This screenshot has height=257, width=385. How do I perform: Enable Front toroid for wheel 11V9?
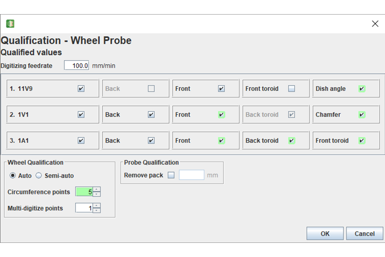[291, 89]
